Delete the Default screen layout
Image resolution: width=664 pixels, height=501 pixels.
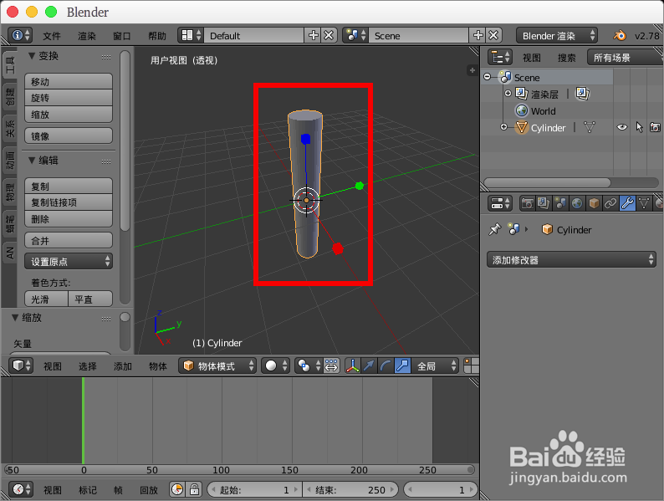click(x=329, y=35)
